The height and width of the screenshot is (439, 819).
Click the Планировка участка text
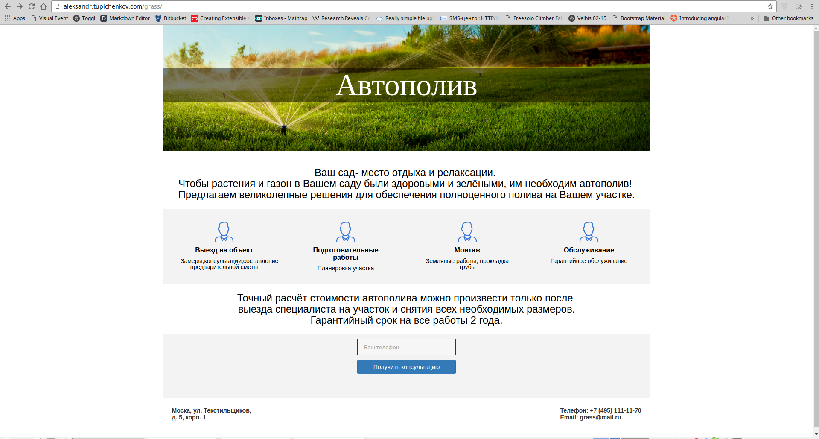[x=346, y=268]
